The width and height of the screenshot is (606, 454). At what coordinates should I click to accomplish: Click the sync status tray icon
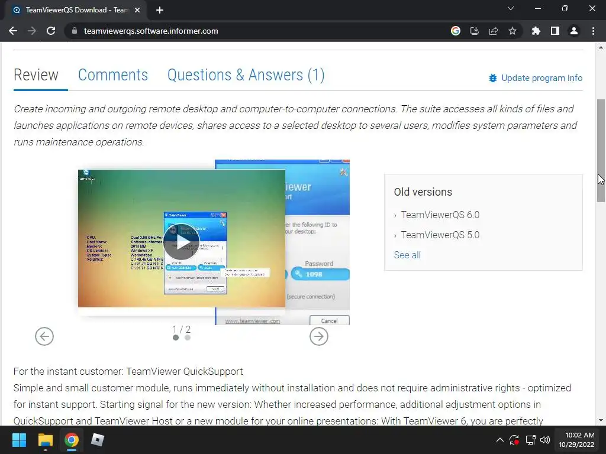coord(514,440)
